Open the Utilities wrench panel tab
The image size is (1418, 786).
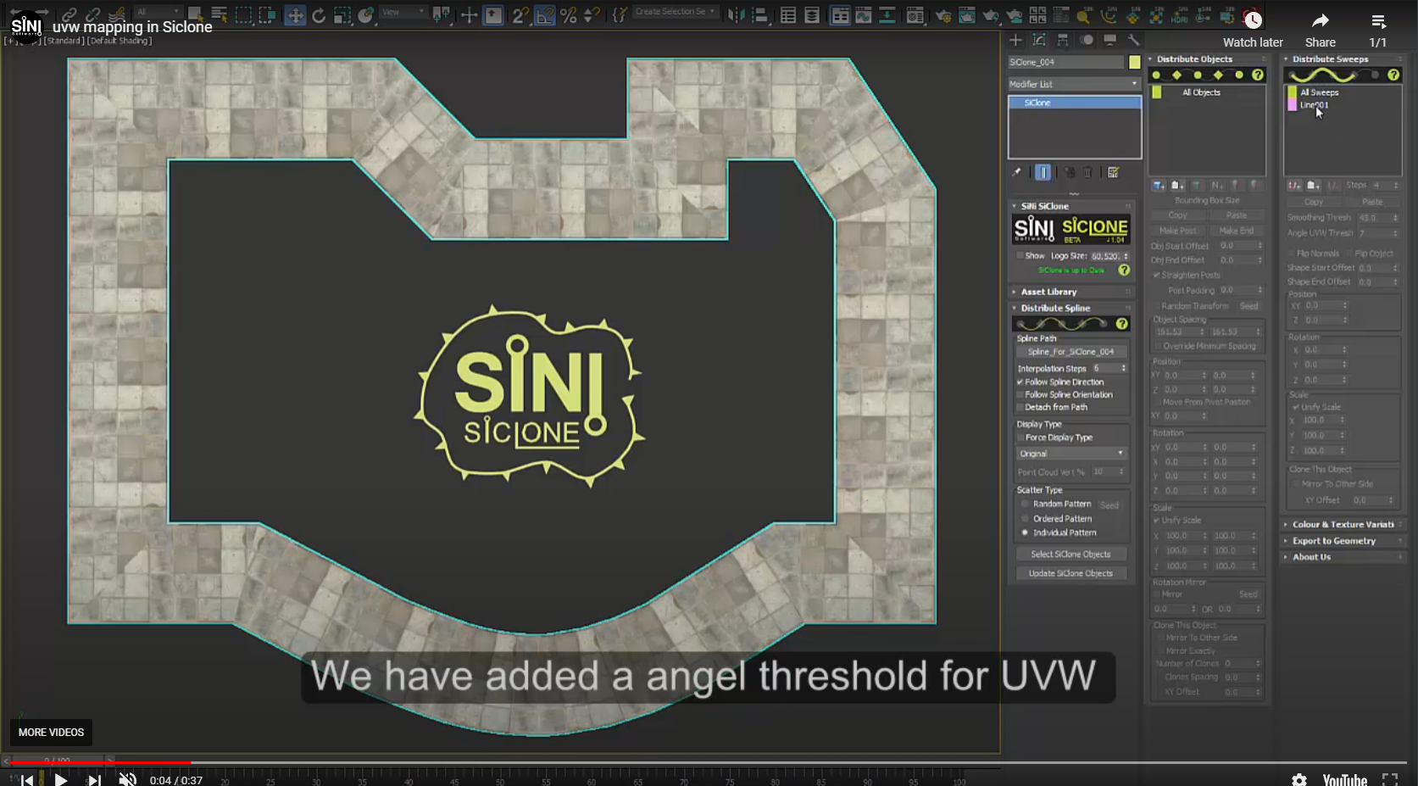pyautogui.click(x=1133, y=40)
